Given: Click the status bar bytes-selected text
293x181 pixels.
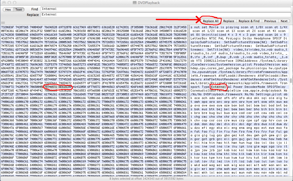Looking at the screenshot, I should 146,179.
